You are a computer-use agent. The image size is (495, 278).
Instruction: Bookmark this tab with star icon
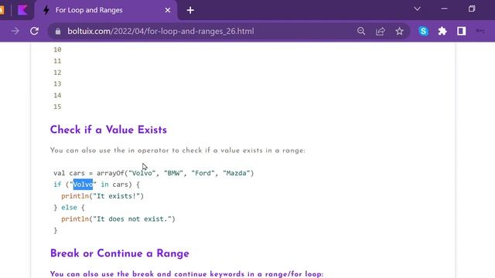pyautogui.click(x=400, y=31)
